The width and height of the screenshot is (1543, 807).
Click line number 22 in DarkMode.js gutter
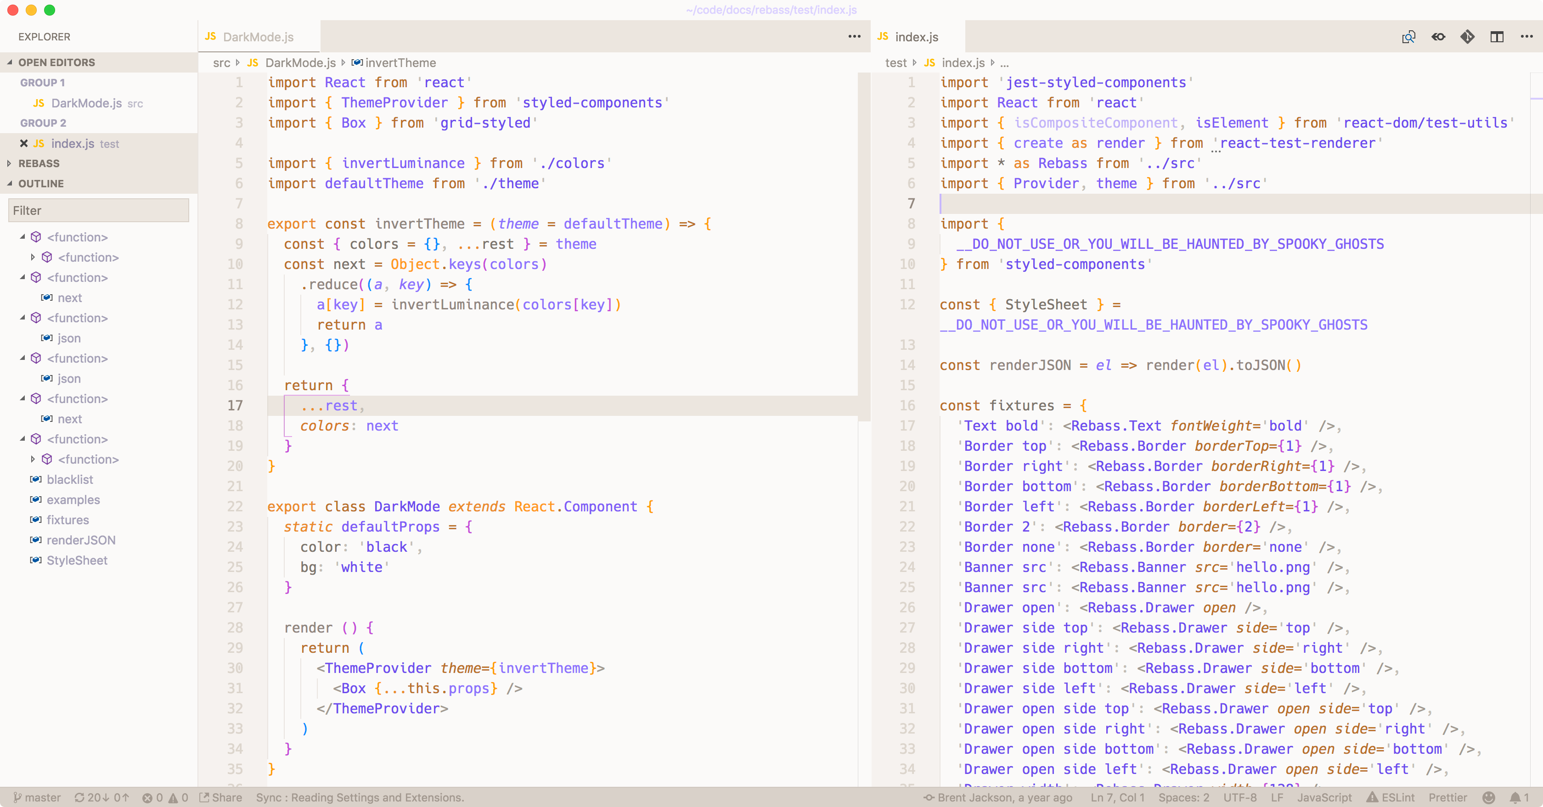tap(235, 506)
